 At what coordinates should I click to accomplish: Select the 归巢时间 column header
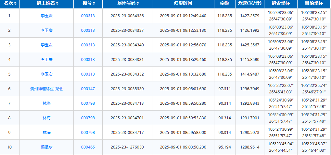pos(183,4)
